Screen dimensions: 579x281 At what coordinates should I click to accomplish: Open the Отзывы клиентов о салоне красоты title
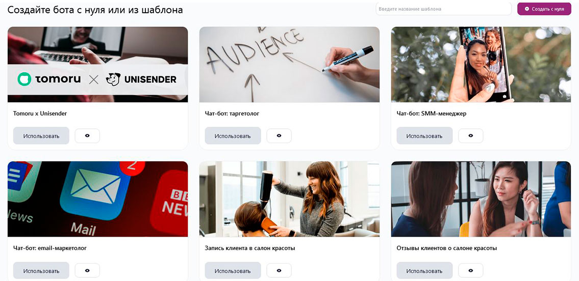446,248
